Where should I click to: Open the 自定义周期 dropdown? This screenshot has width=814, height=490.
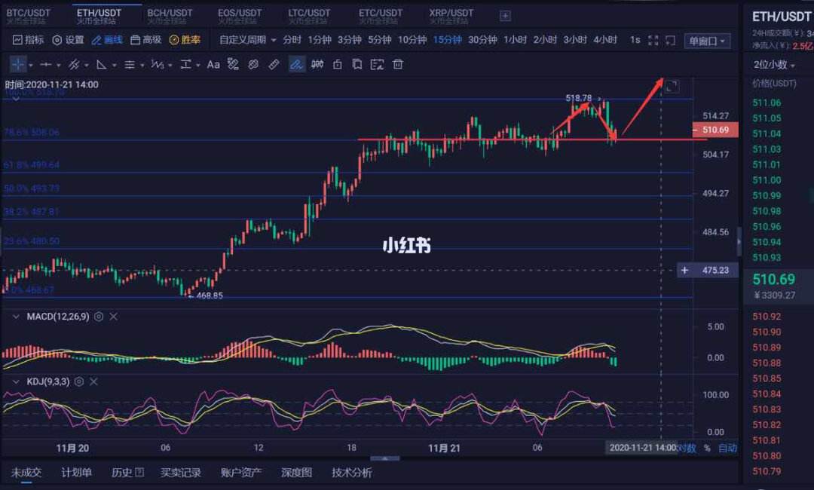[x=248, y=40]
